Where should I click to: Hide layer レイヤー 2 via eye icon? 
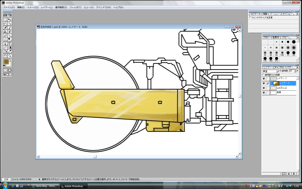tap(264, 78)
